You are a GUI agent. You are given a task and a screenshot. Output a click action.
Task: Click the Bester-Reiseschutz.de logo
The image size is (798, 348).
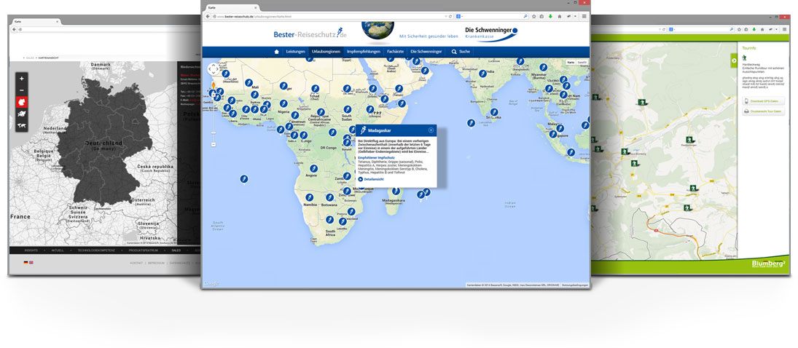click(310, 34)
